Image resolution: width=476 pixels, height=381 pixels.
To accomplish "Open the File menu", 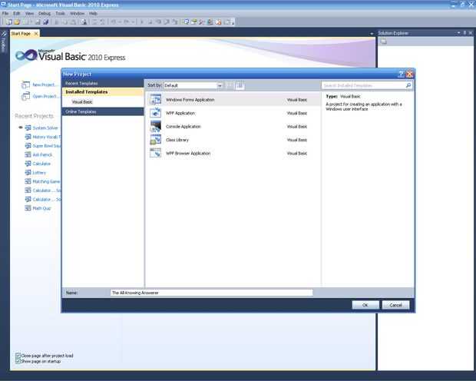I will tap(5, 13).
